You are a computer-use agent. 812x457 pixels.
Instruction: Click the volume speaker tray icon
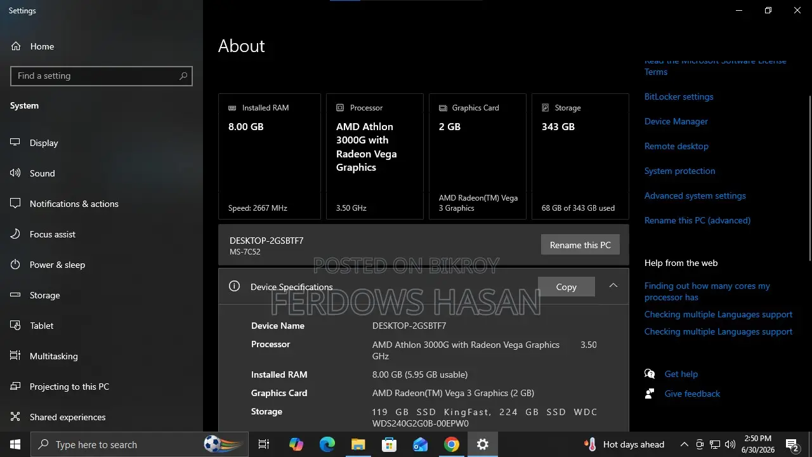pos(730,444)
